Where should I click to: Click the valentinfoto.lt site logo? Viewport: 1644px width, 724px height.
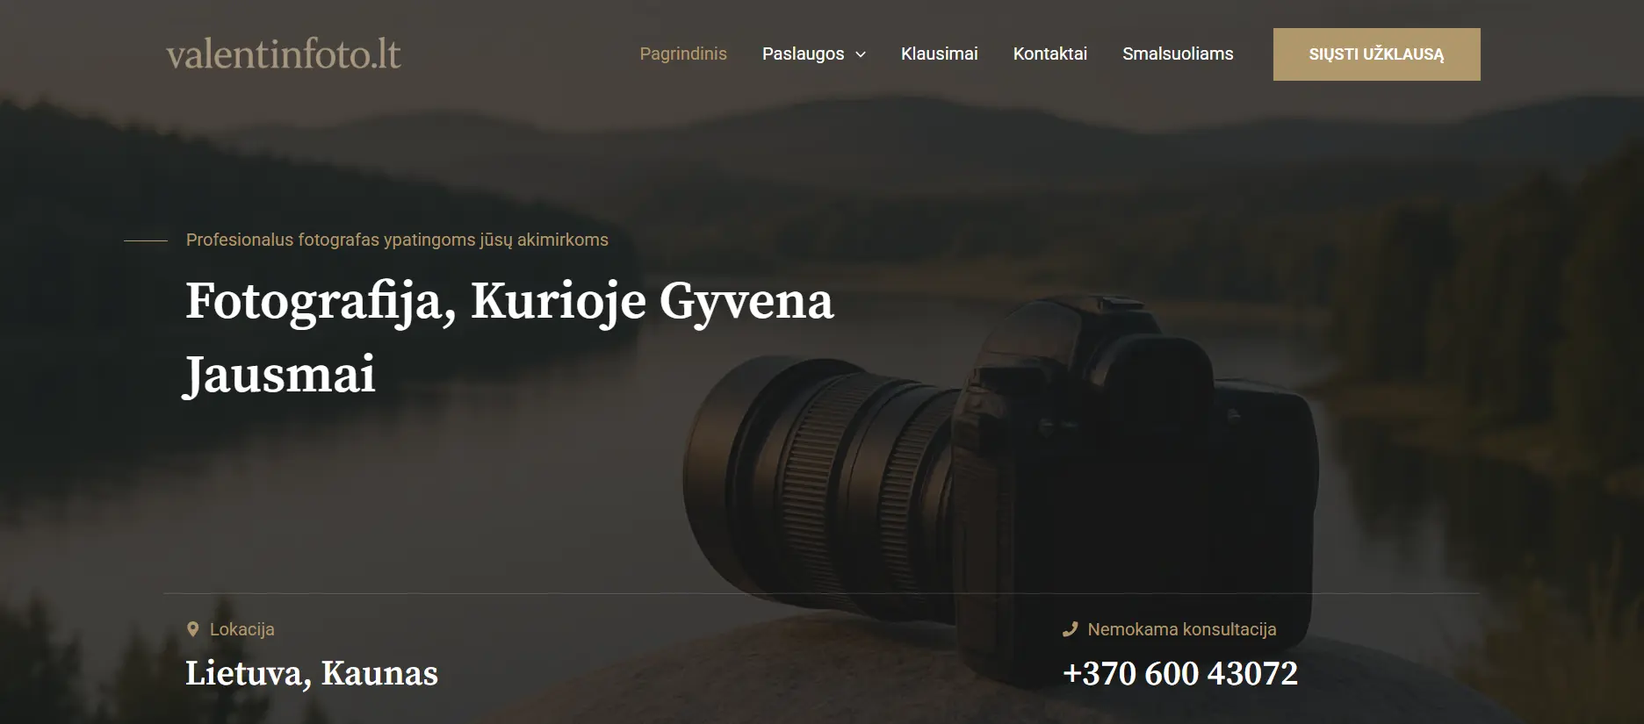click(284, 54)
